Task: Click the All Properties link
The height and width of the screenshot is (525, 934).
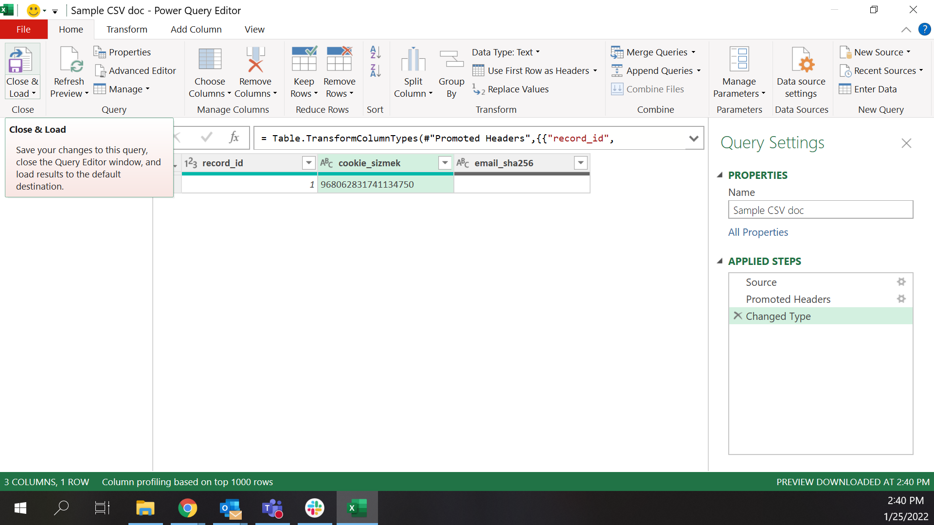Action: [758, 232]
